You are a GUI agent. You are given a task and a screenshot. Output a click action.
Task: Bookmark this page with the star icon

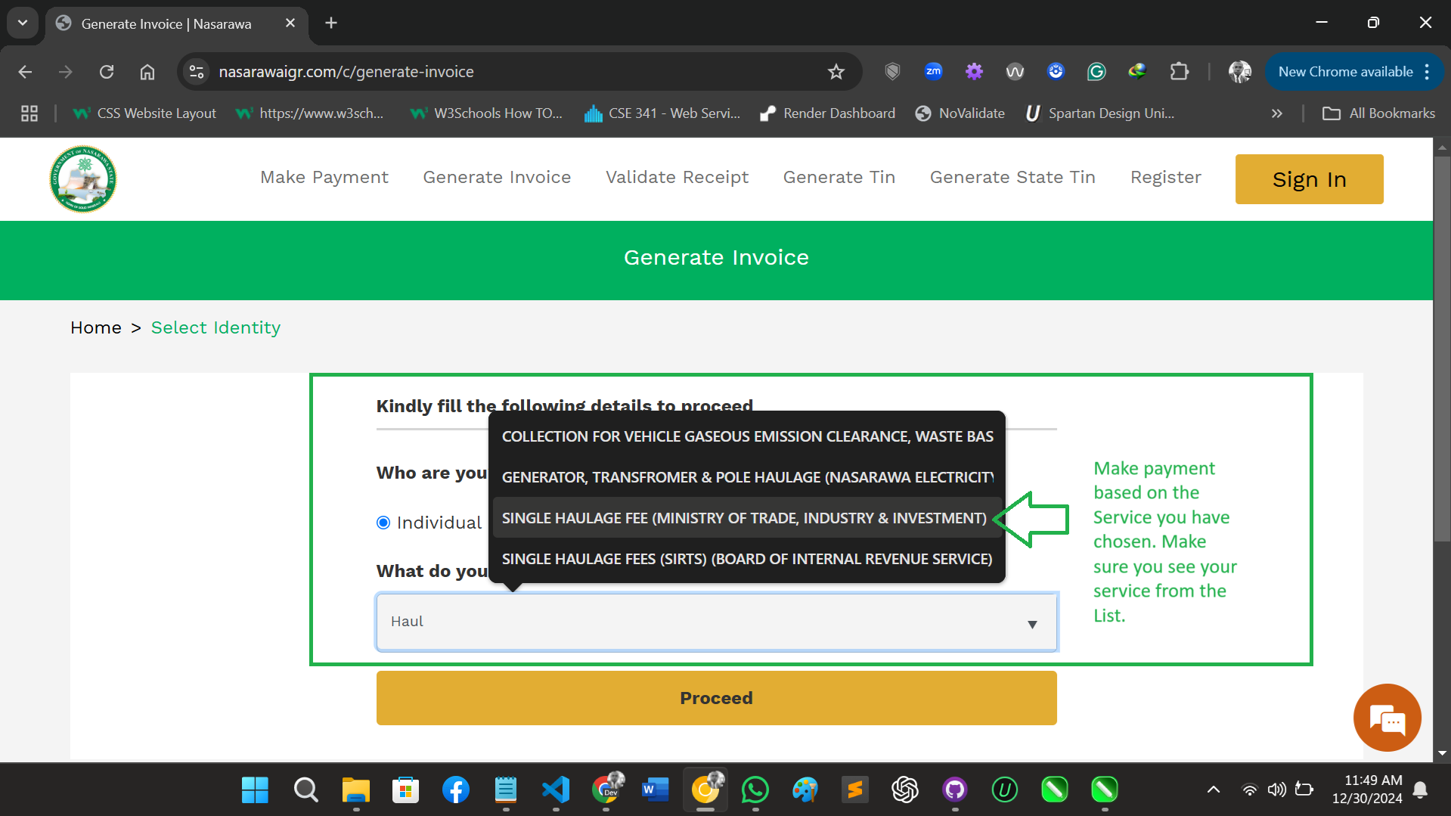(x=836, y=72)
